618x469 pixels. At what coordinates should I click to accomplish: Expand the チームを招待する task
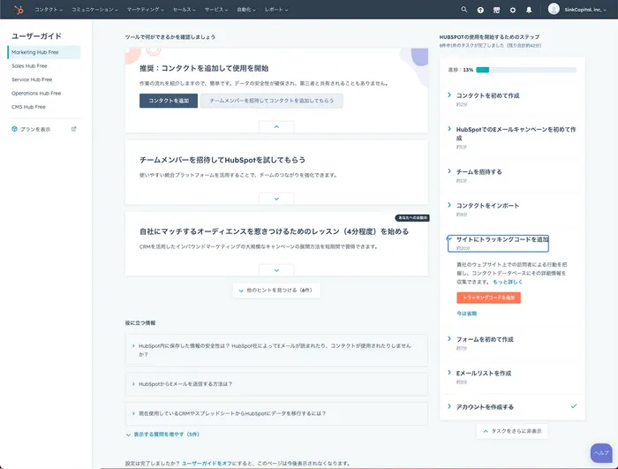479,171
